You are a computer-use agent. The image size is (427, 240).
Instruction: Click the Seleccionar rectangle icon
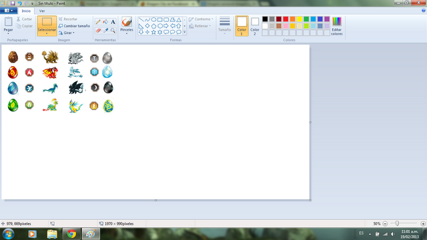47,22
